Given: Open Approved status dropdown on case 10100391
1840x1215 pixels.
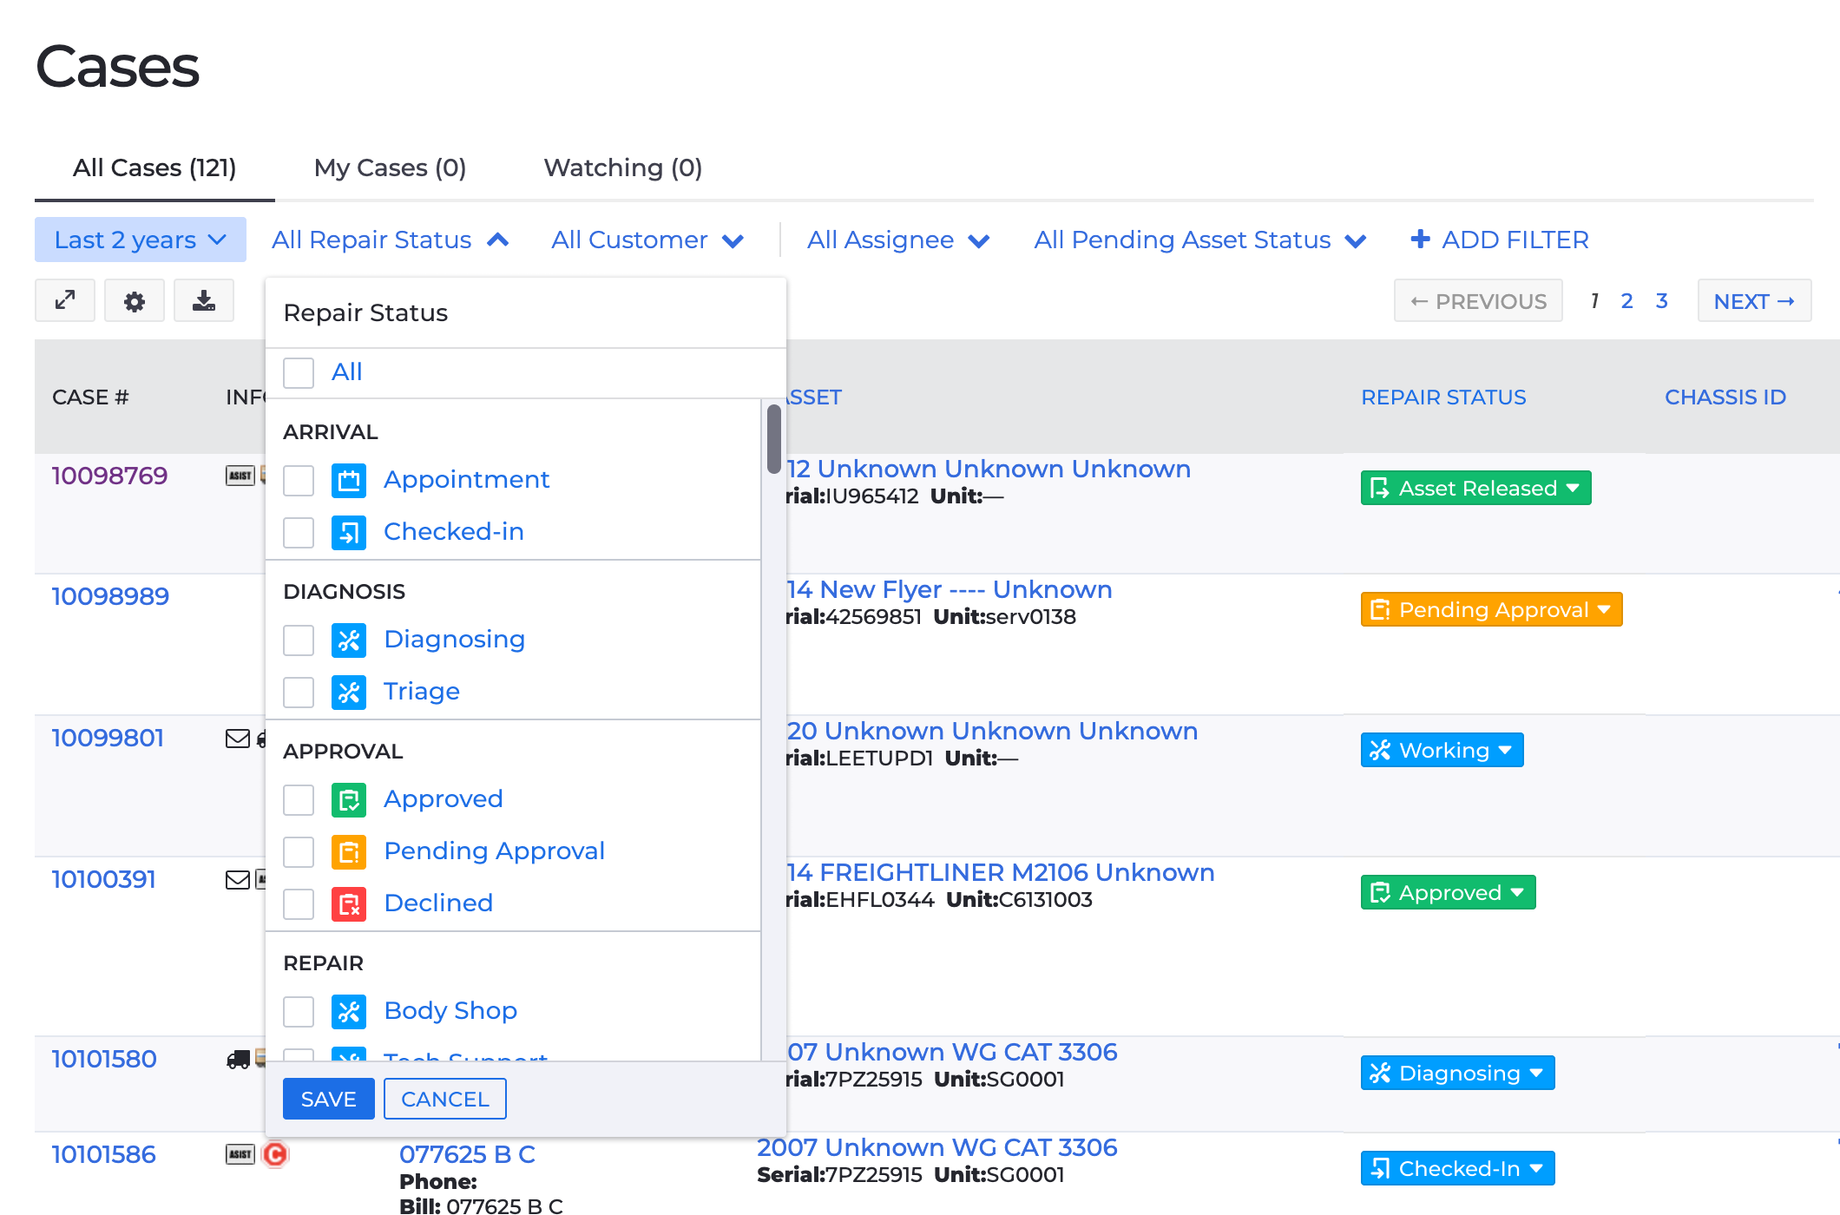Looking at the screenshot, I should 1448,892.
